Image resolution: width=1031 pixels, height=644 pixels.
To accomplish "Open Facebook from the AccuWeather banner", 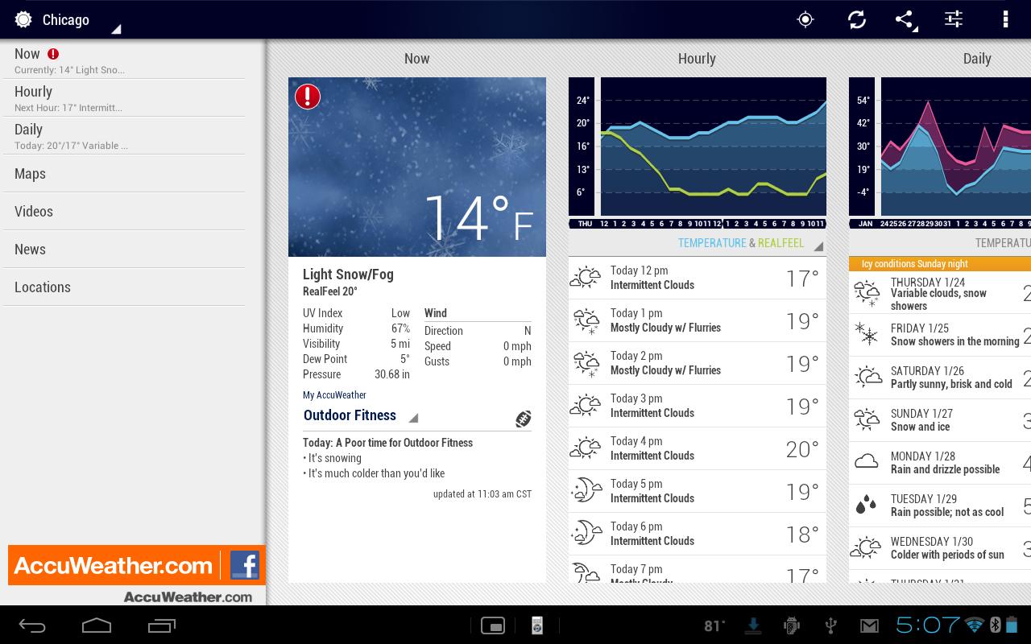I will coord(245,565).
